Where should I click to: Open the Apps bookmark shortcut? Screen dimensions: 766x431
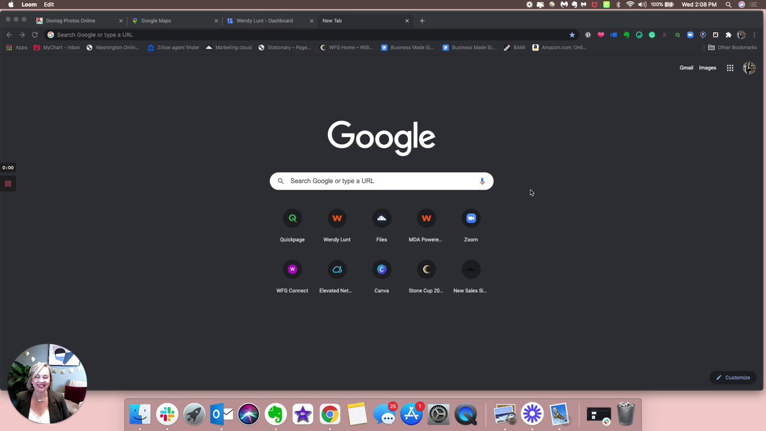point(17,47)
